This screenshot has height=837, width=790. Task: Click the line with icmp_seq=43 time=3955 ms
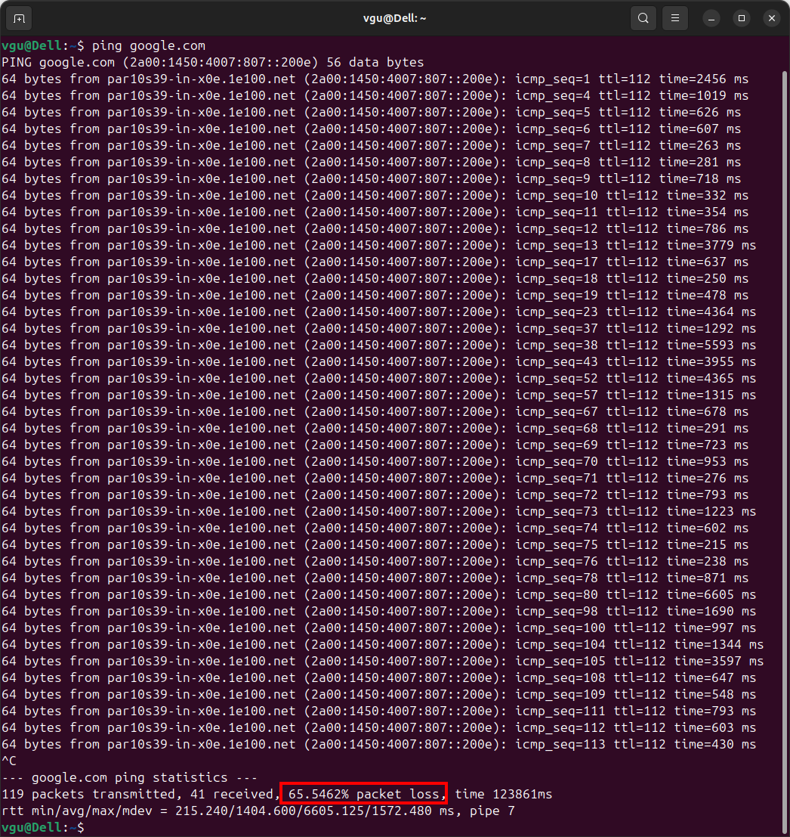coord(378,362)
